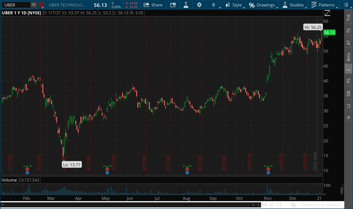The image size is (353, 209).
Task: Click the May earnings phone icon
Action: [x=107, y=169]
